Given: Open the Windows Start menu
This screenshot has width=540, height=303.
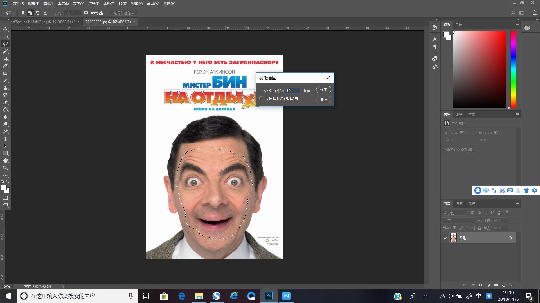Looking at the screenshot, I should click(8, 296).
